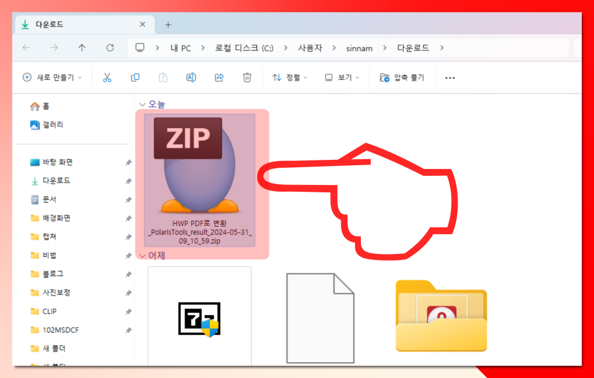Screen dimensions: 594x378
Task: Click the 압축 풀기 (Extract) button
Action: [402, 77]
